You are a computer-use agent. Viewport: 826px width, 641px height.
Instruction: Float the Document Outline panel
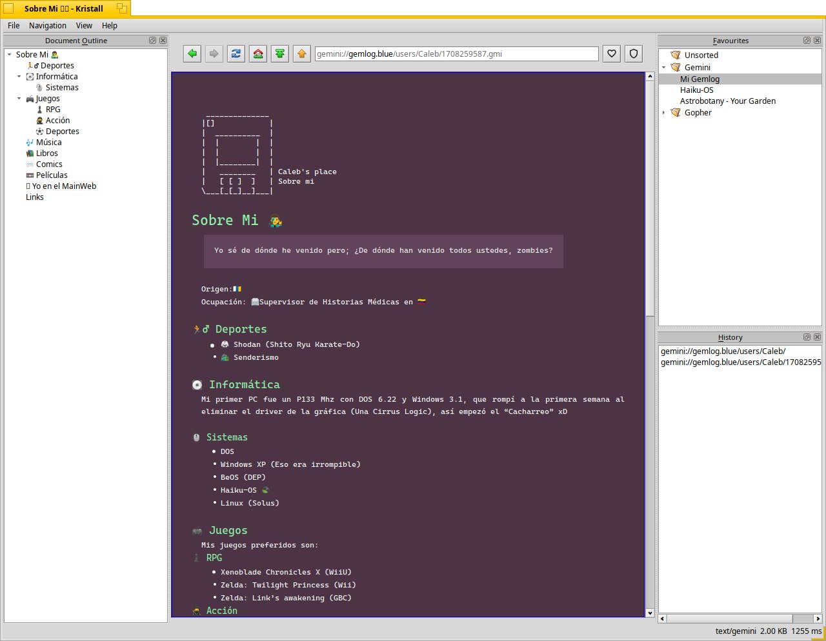(152, 41)
